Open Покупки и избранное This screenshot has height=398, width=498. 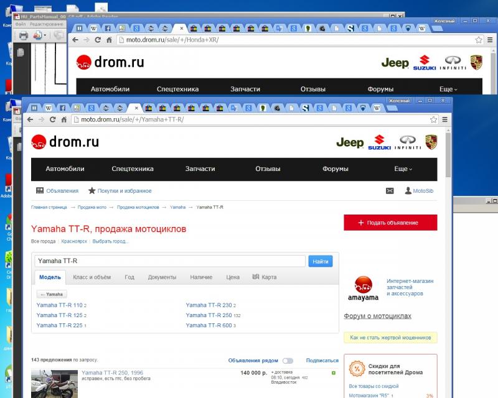(120, 191)
